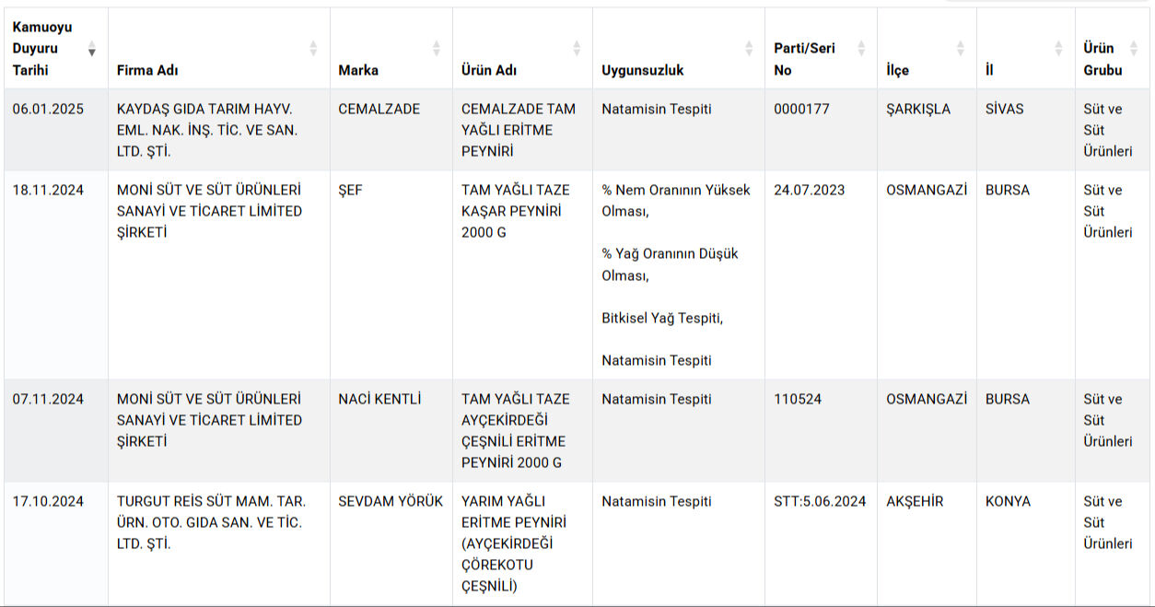
Task: Click İlçe column sort arrows
Action: [961, 49]
